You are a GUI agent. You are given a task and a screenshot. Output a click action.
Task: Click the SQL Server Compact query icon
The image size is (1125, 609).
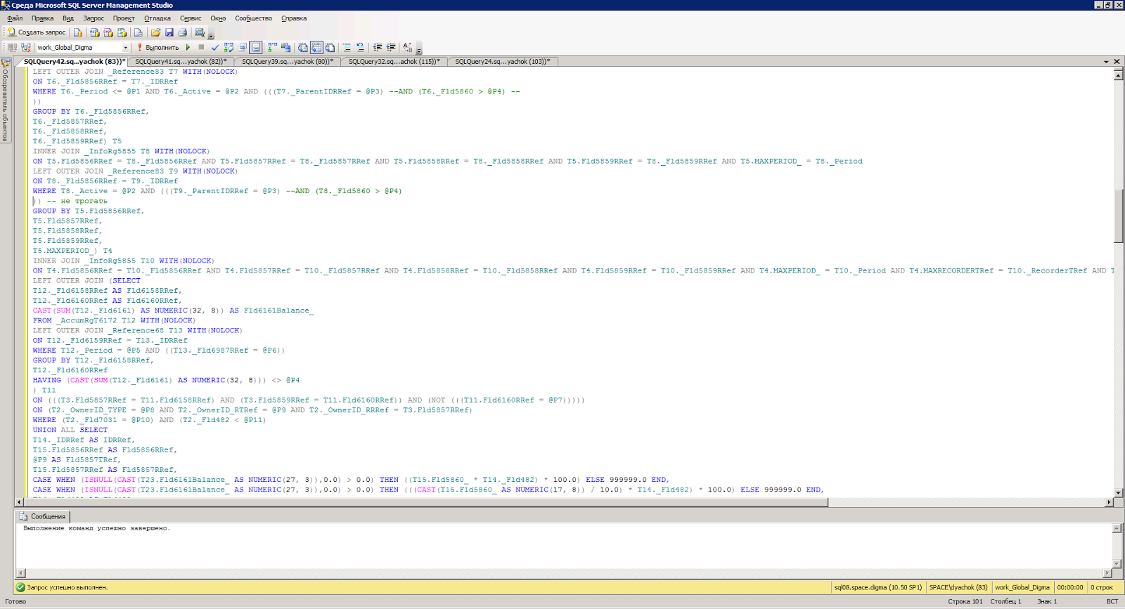coord(138,32)
